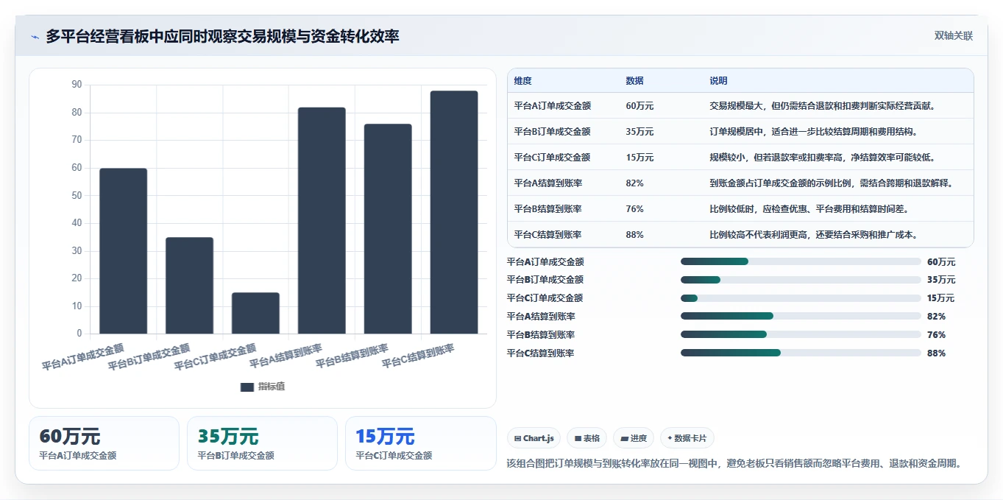Click the 说明 table column header

pos(718,81)
